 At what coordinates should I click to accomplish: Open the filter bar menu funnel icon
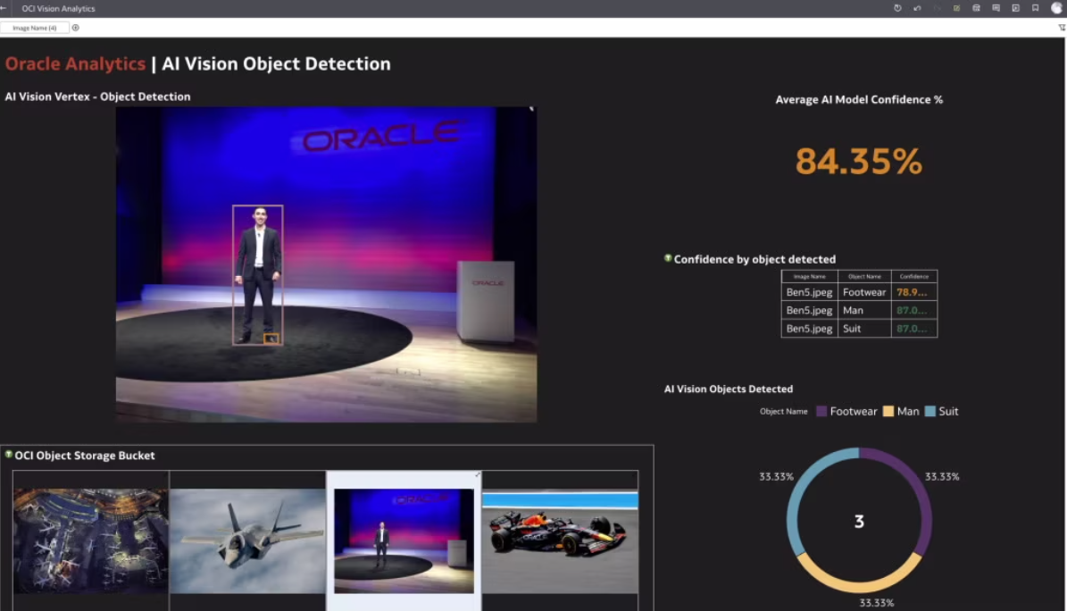pyautogui.click(x=1062, y=28)
